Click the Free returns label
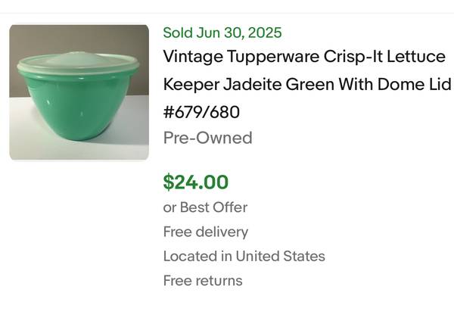This screenshot has height=327, width=454. 203,281
